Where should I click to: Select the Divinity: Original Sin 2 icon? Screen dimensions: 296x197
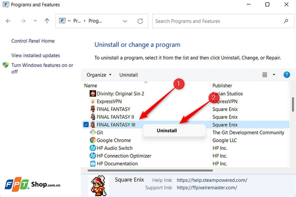pyautogui.click(x=93, y=94)
